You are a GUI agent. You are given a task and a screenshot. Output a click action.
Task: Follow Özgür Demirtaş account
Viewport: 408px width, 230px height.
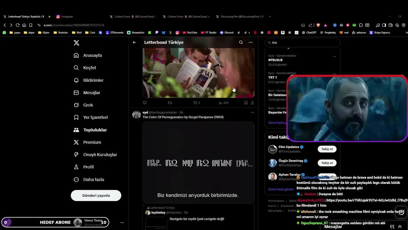coord(327,163)
